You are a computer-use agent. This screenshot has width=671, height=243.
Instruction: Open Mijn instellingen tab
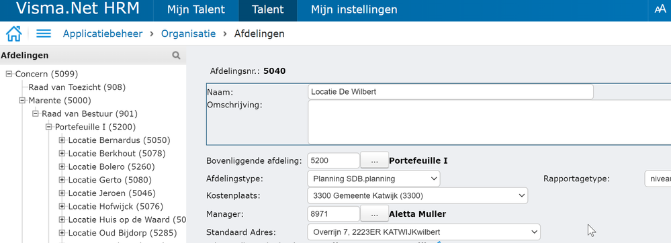coord(354,9)
